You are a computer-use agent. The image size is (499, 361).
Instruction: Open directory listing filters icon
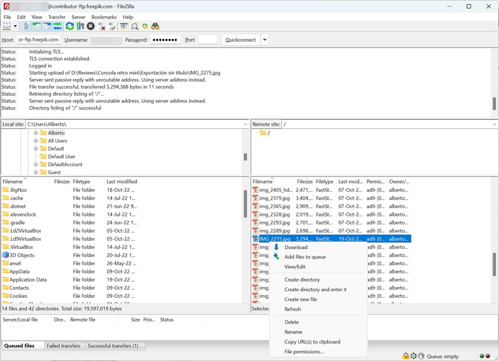click(124, 26)
